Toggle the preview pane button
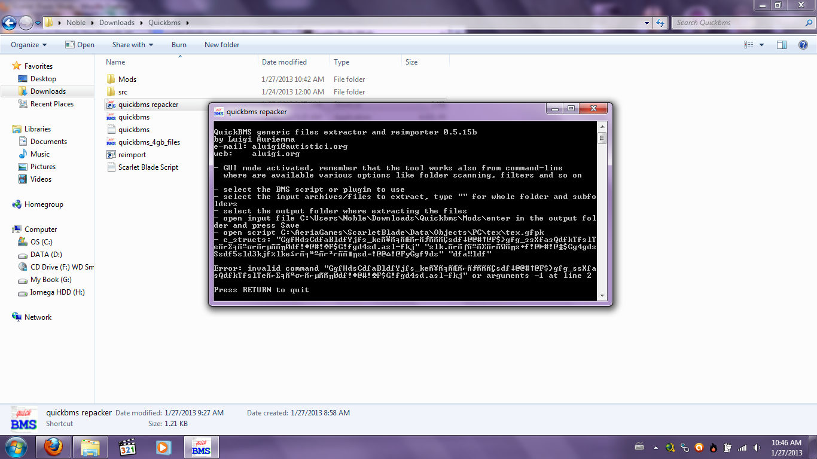 (781, 45)
